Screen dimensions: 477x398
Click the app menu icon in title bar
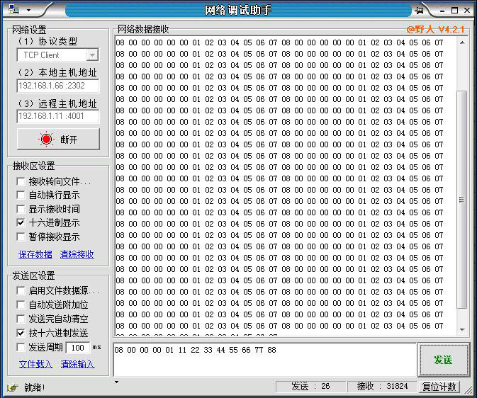[13, 10]
